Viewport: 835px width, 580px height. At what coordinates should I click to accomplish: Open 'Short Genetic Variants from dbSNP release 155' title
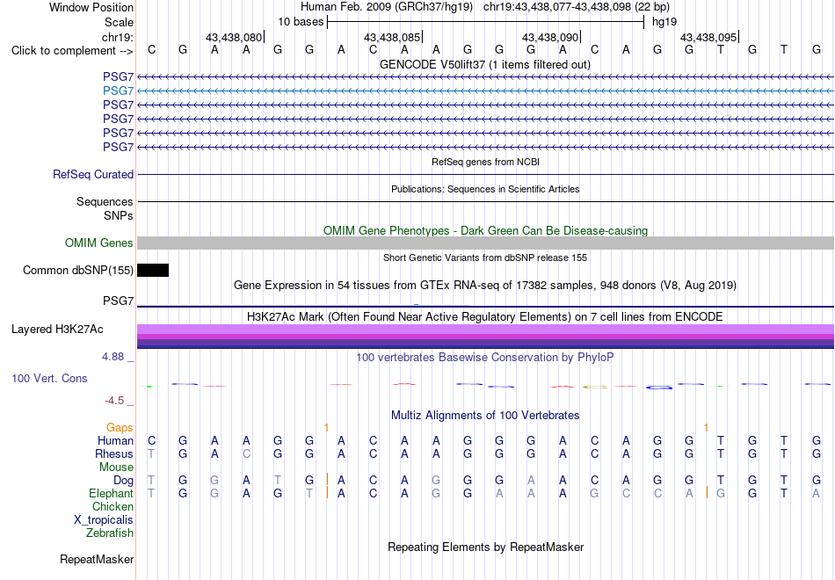pos(485,257)
